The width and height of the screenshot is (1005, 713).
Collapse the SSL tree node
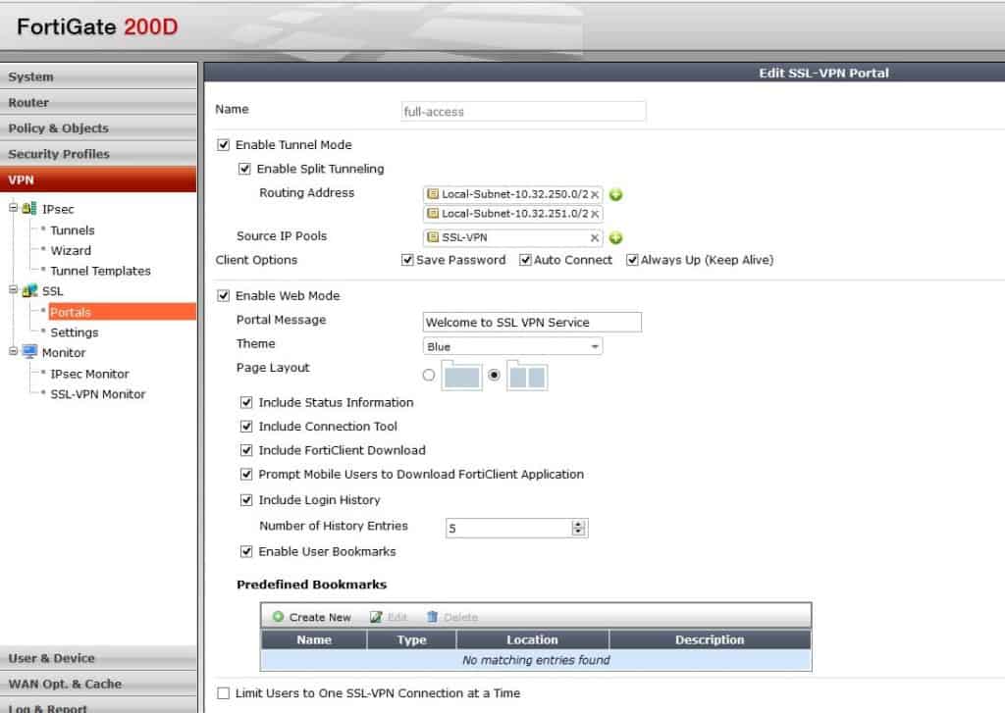13,289
